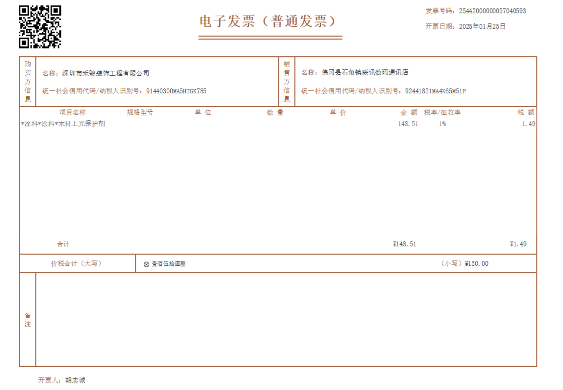Image resolution: width=563 pixels, height=390 pixels.
Task: Select buyer name 深圳市禾骏装饰工程有限公司
Action: pyautogui.click(x=105, y=73)
